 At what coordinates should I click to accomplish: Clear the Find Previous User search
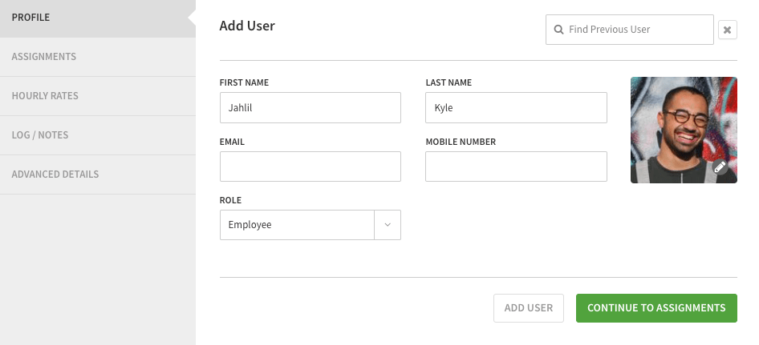pyautogui.click(x=727, y=30)
